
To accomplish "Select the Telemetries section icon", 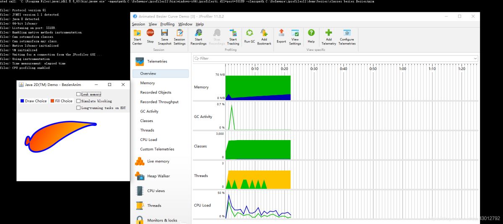I will [140, 61].
